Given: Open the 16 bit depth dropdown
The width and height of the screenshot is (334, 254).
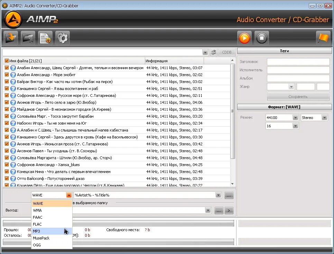Looking at the screenshot, I should pyautogui.click(x=295, y=126).
